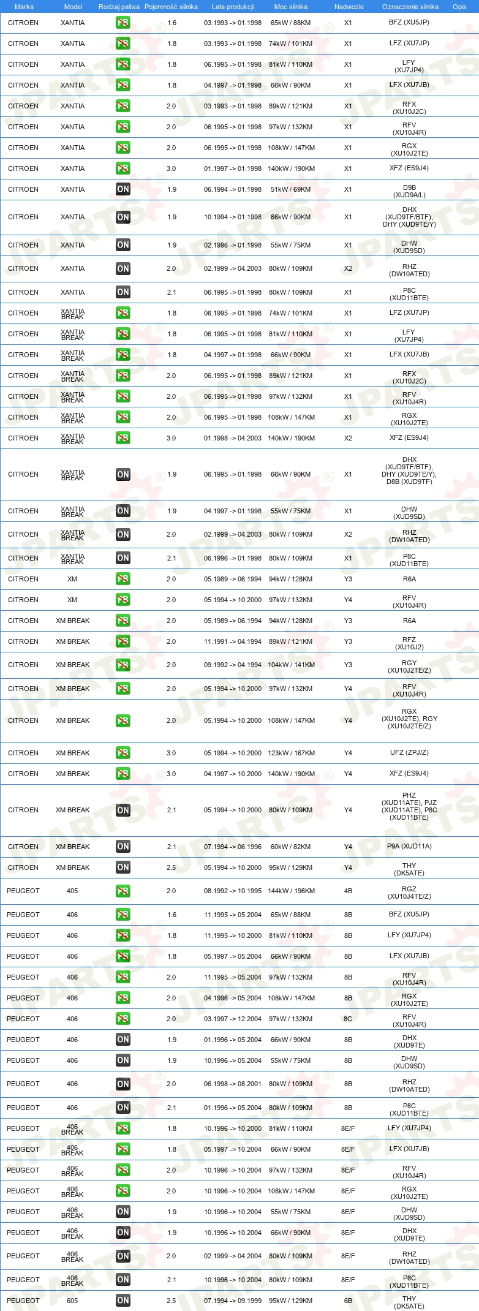Click production years '08.1992 -> 10.1995'
479x1311 pixels.
[233, 891]
